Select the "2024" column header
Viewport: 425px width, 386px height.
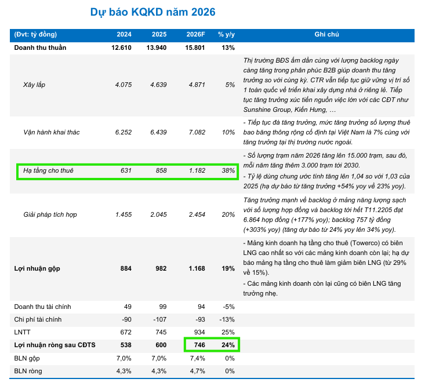coord(123,35)
